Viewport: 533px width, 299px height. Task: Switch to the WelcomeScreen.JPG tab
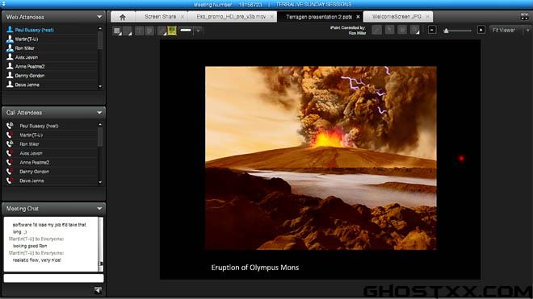(x=397, y=17)
